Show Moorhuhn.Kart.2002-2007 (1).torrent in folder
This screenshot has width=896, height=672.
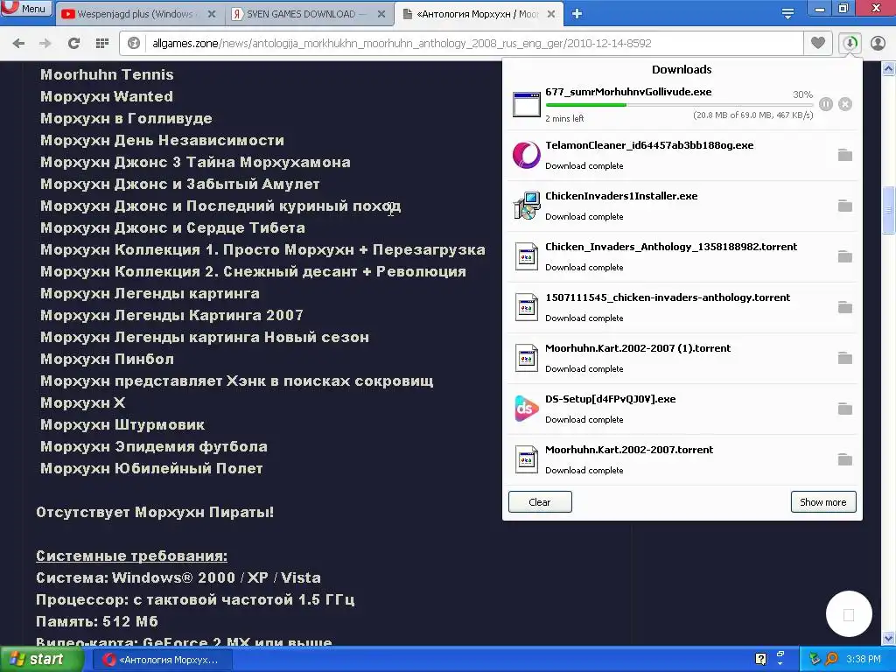pyautogui.click(x=844, y=358)
